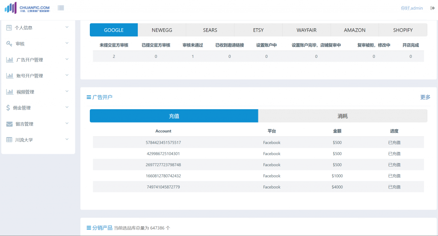Viewport: 438px width, 236px height.
Task: Click the Account column header
Action: pyautogui.click(x=163, y=131)
